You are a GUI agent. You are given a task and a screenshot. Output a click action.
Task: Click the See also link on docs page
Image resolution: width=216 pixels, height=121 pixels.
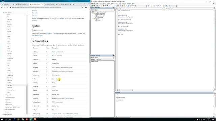(x=34, y=15)
